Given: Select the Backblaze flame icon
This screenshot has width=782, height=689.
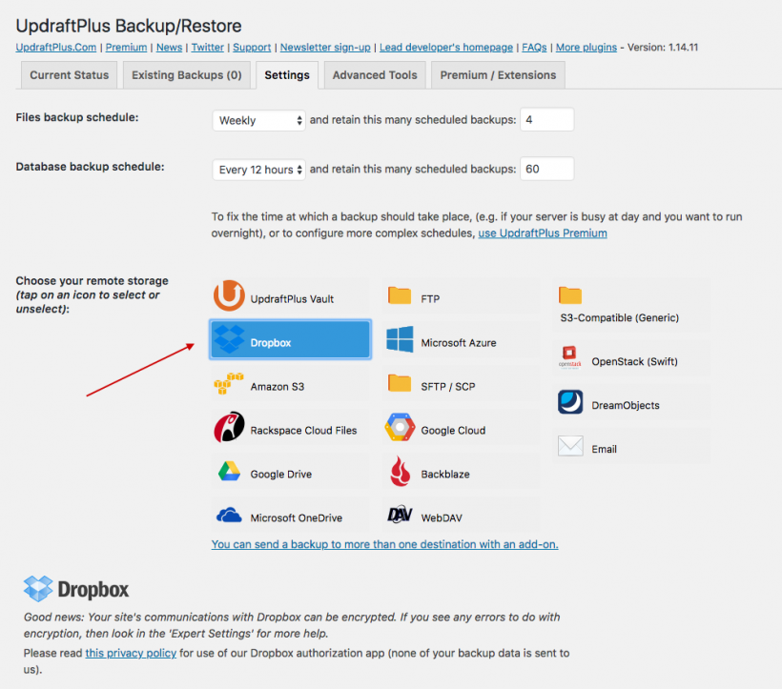Looking at the screenshot, I should click(400, 472).
